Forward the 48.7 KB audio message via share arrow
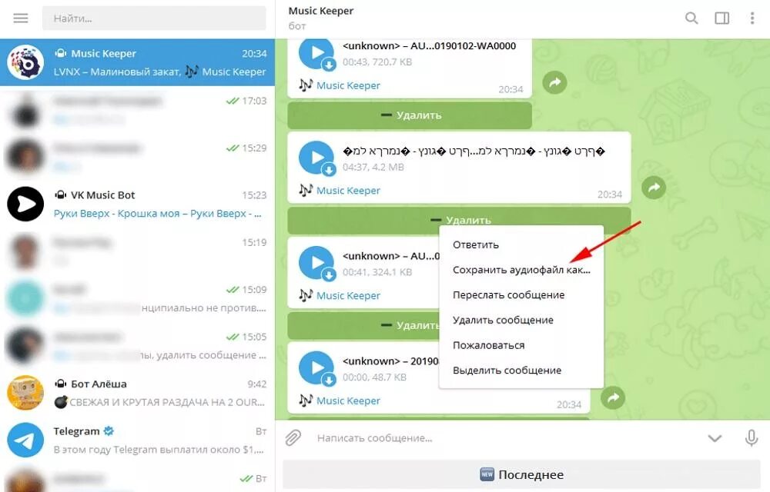This screenshot has height=492, width=770. [x=613, y=397]
